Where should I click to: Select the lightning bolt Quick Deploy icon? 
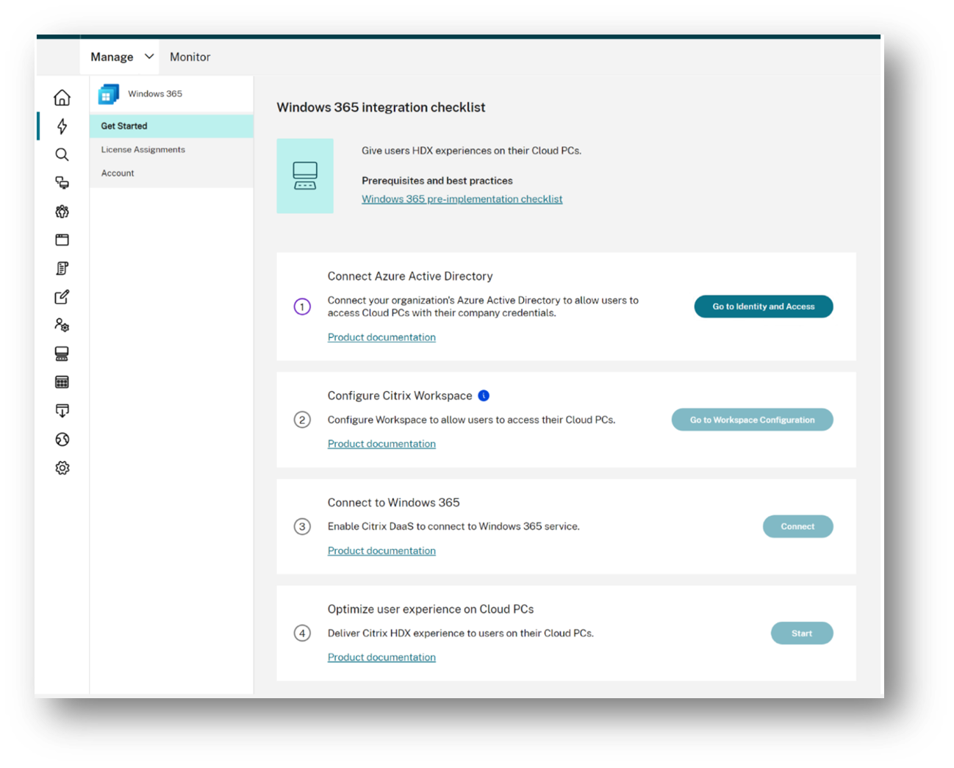coord(62,126)
